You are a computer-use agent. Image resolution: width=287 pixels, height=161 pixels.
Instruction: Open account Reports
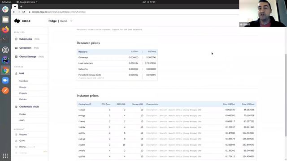(23, 135)
